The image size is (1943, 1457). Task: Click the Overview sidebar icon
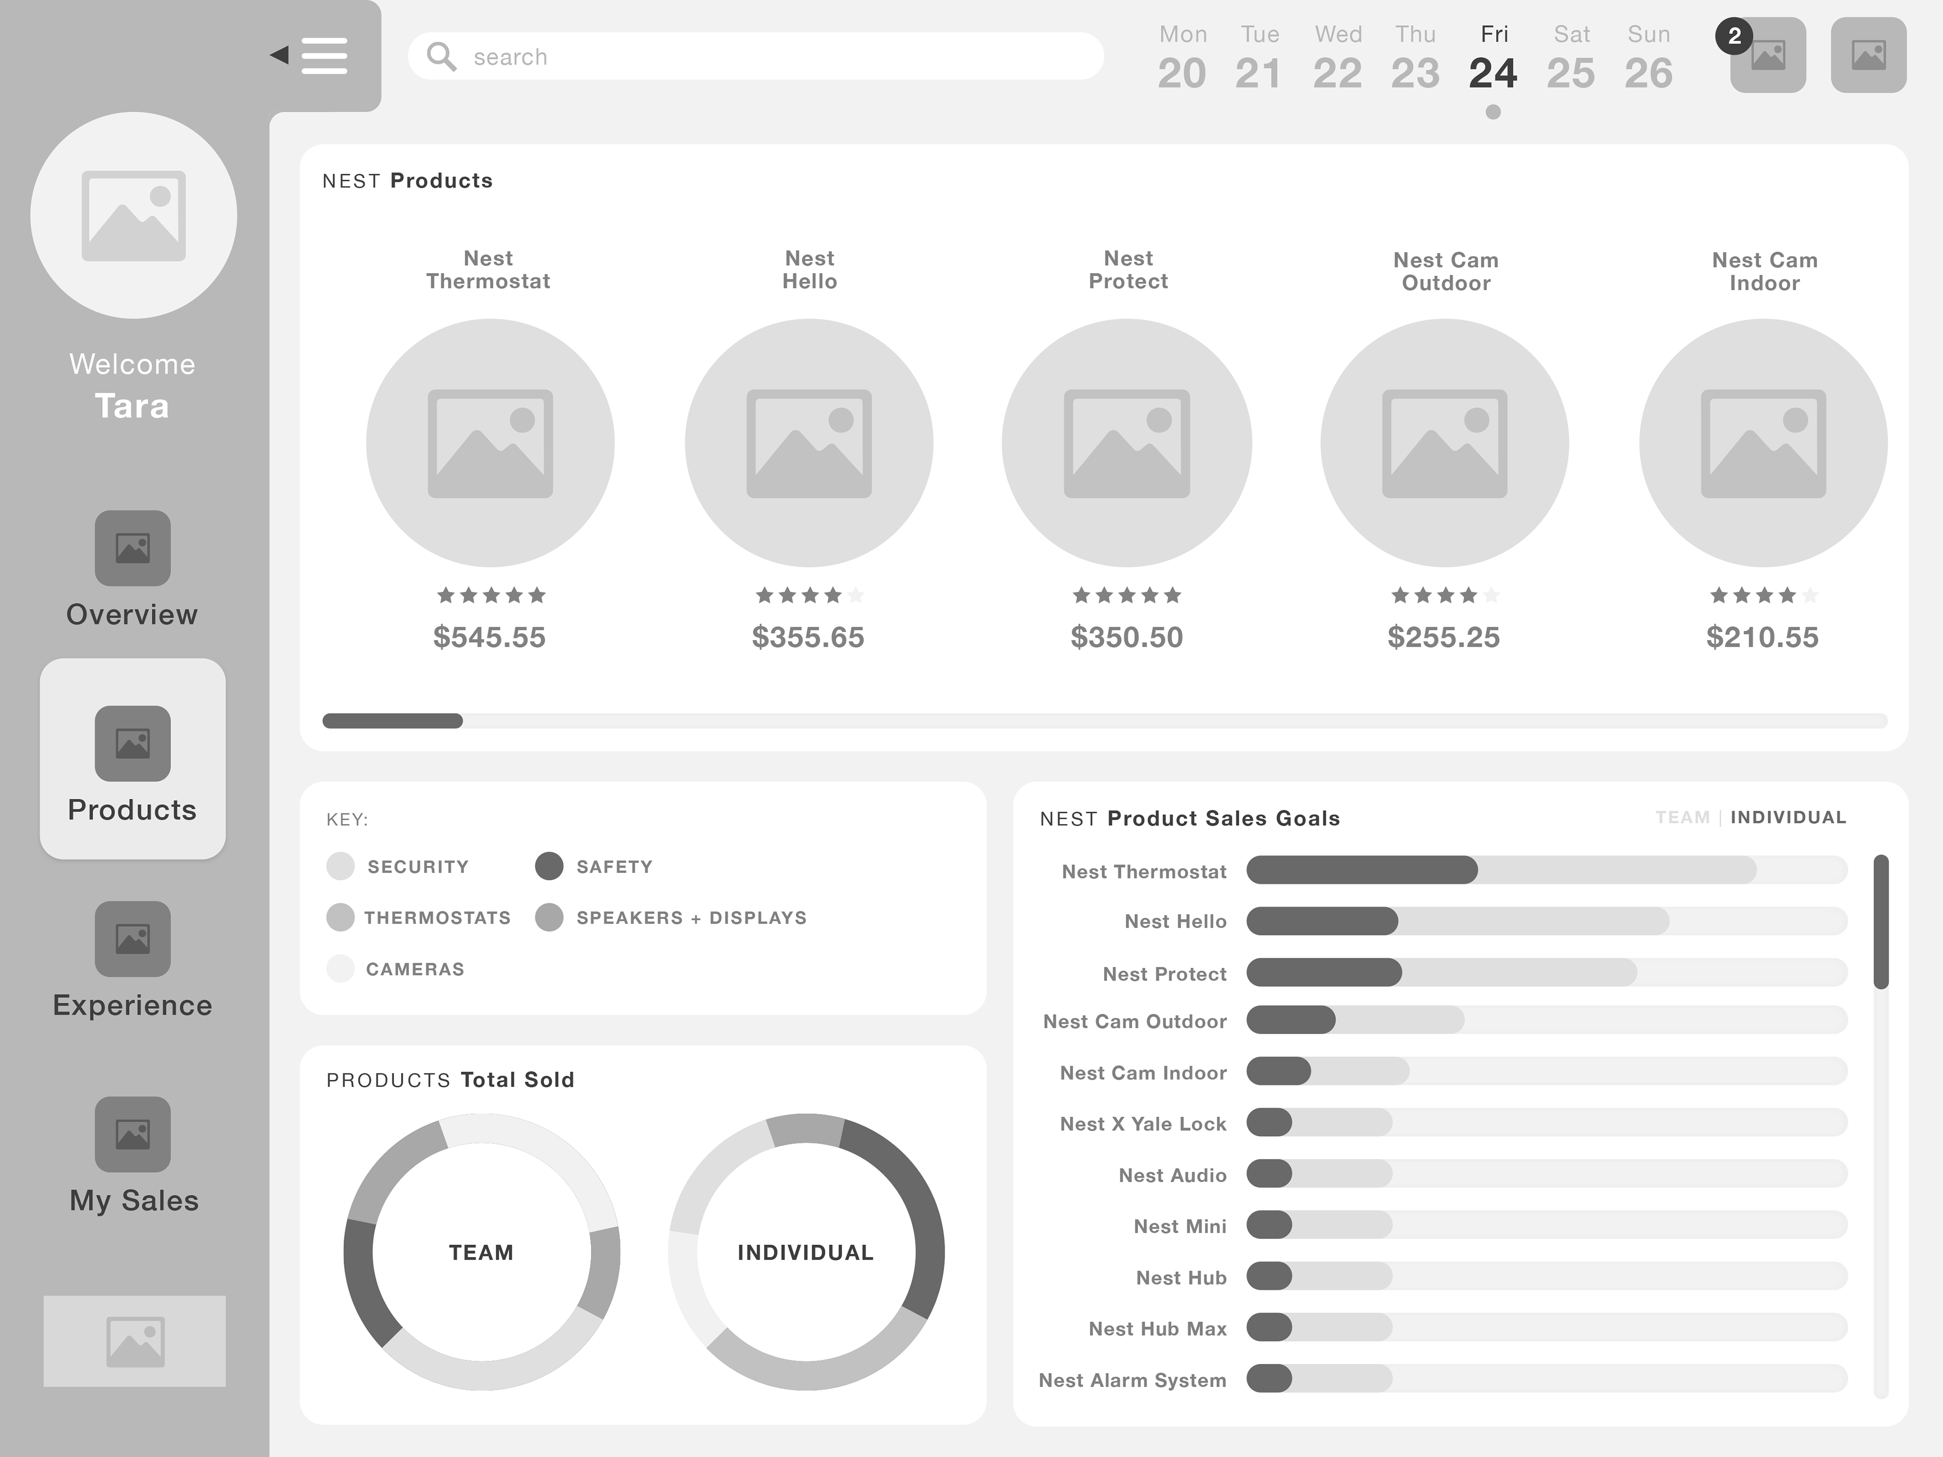click(x=133, y=548)
